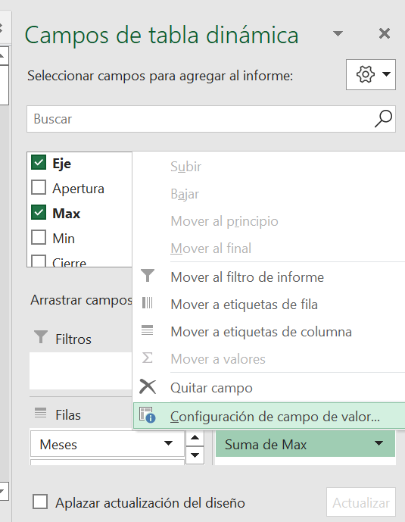Image resolution: width=405 pixels, height=522 pixels.
Task: Enable Aplazar actualización del diseño checkbox
Action: (x=40, y=502)
